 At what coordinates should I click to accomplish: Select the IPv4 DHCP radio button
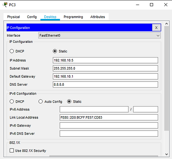click(12, 51)
